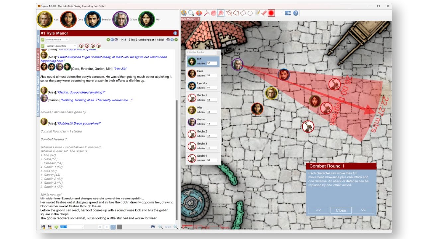The width and height of the screenshot is (425, 239).
Task: Expand the Random Encounters dropdown
Action: (x=61, y=46)
